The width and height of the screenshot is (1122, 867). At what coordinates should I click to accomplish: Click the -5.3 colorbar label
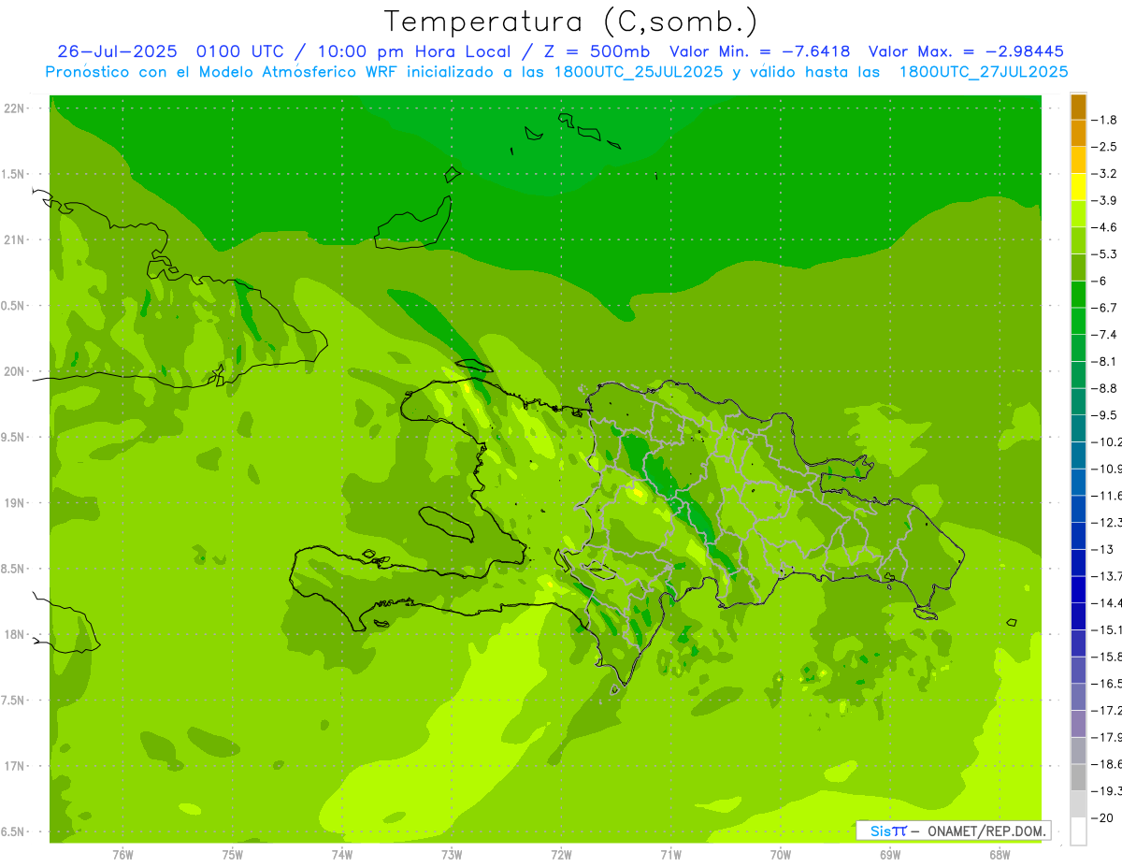click(x=1106, y=254)
